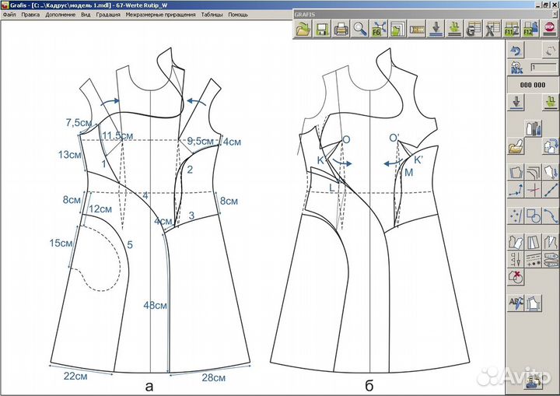This screenshot has height=396, width=560.
Task: Select the red cross intersection tool
Action: click(x=534, y=190)
